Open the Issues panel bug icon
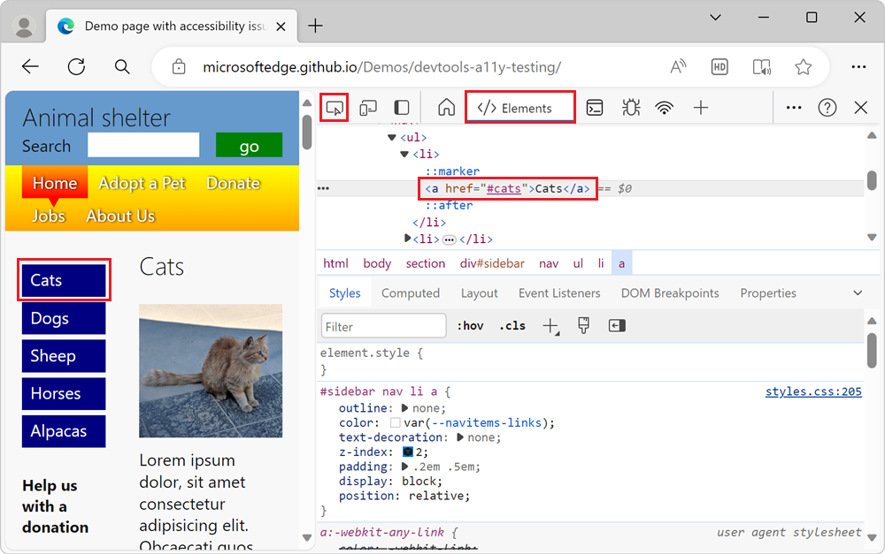 630,107
